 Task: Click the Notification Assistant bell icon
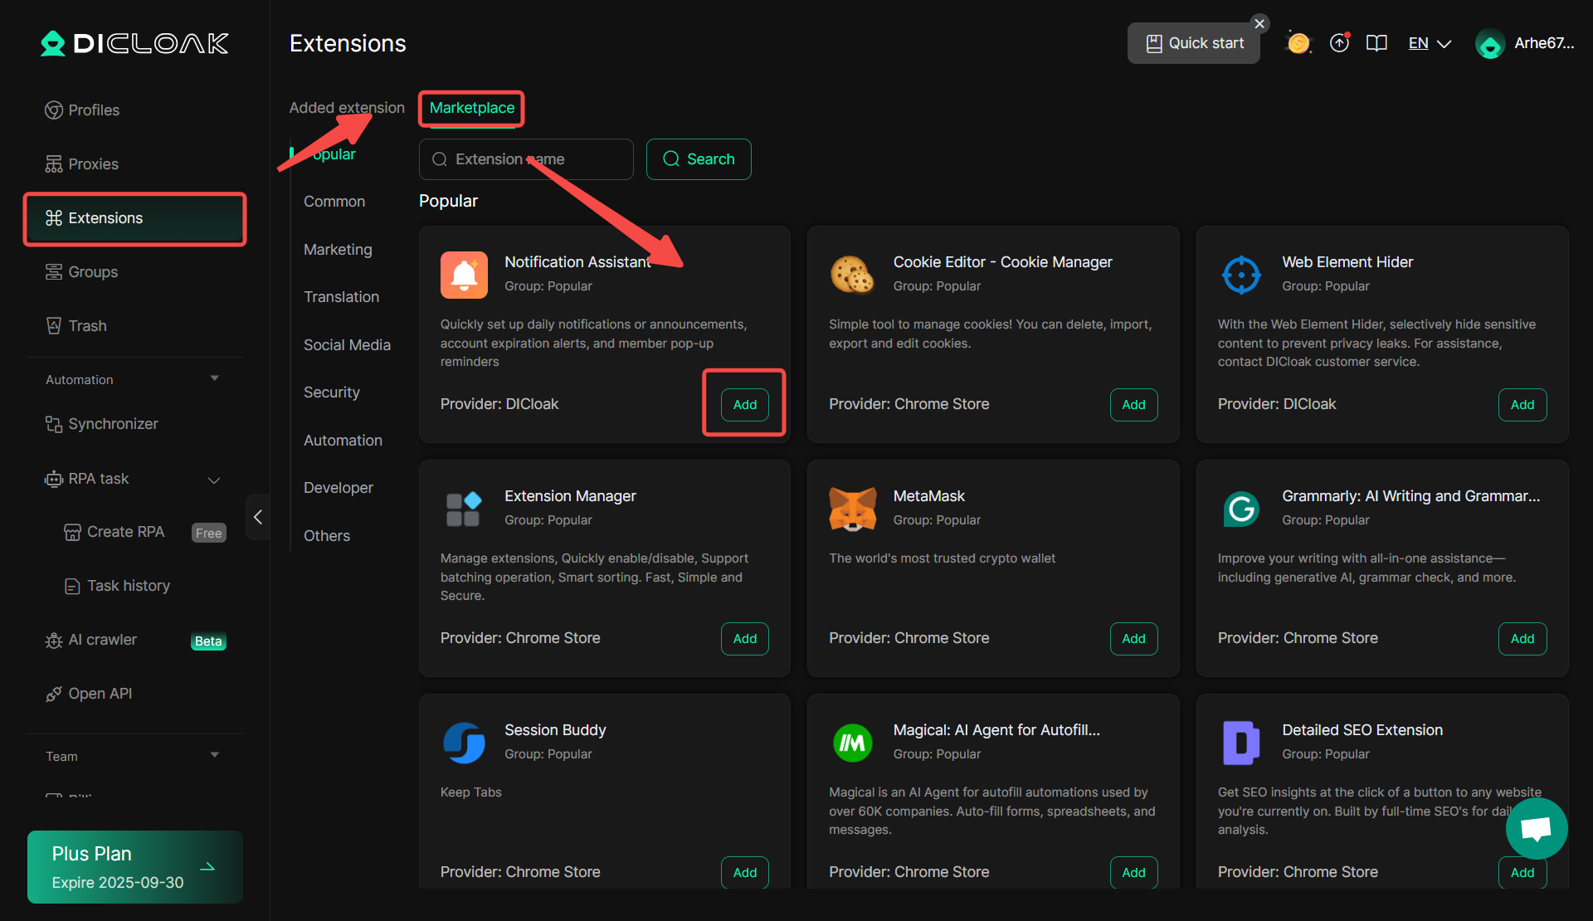(x=464, y=275)
